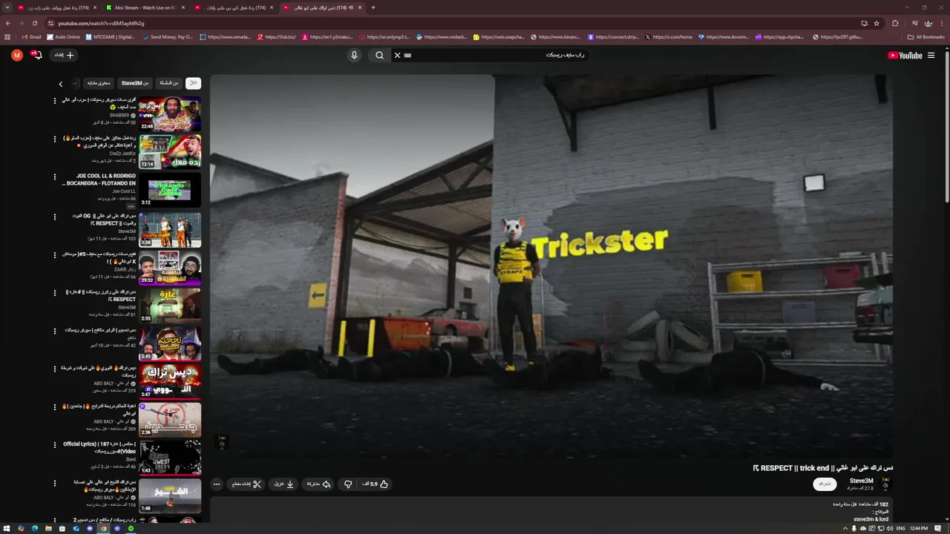
Task: Open YouTube notifications bell
Action: pos(37,55)
